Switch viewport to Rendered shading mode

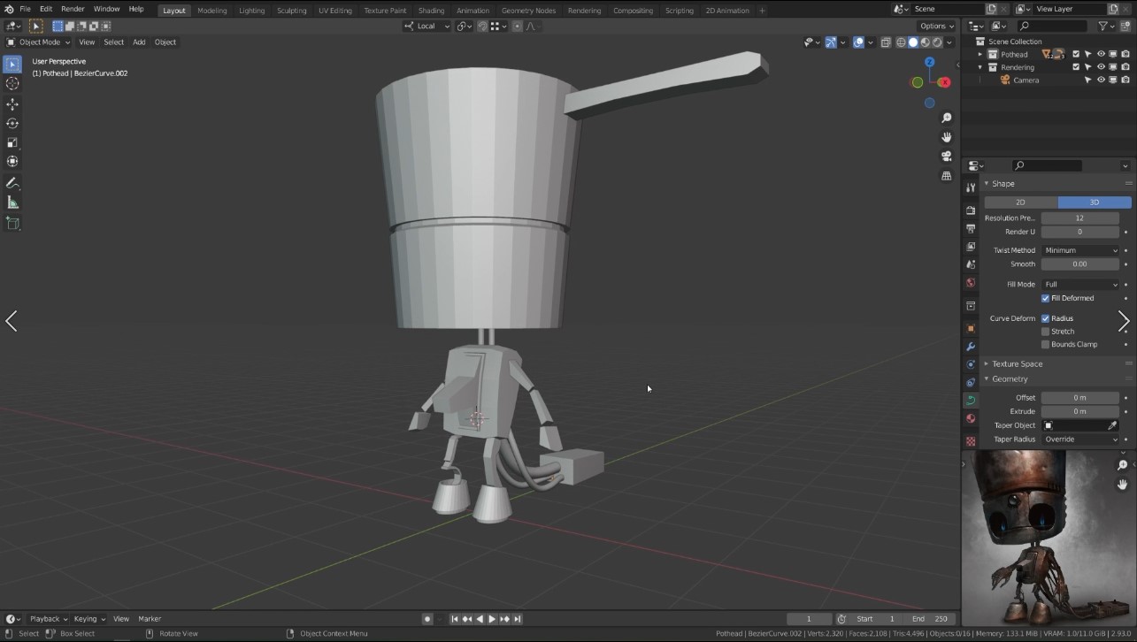click(936, 42)
